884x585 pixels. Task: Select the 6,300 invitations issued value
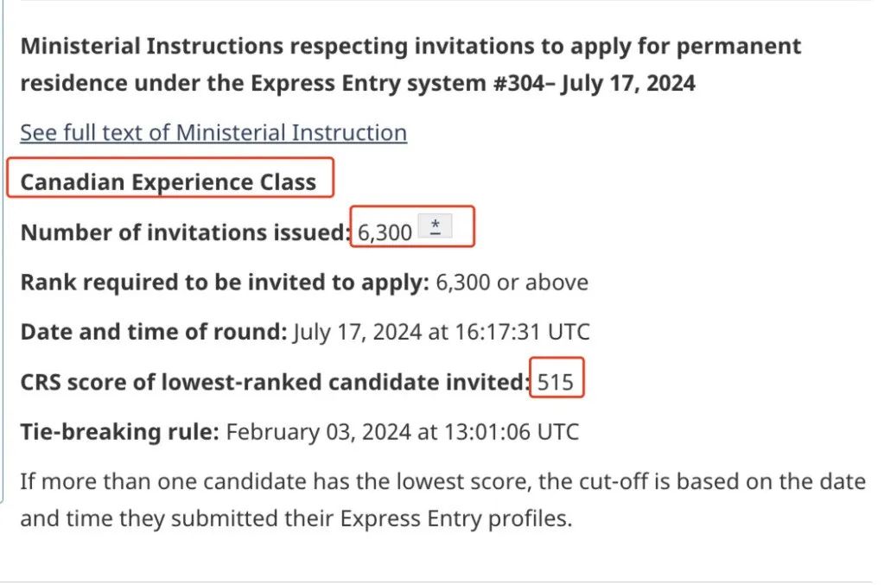click(x=385, y=232)
